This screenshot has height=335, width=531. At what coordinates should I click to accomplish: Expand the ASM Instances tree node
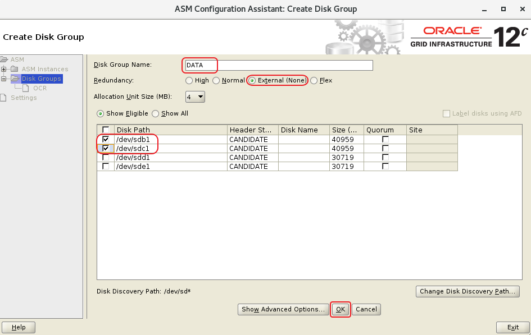[4, 70]
